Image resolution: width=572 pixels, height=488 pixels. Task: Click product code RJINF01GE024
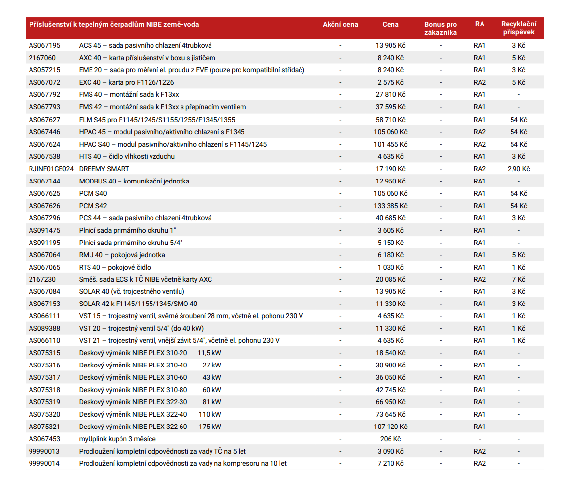[x=51, y=169]
